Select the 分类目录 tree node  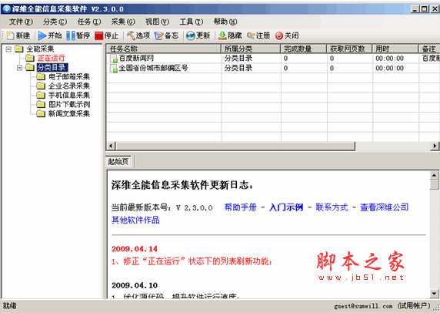tap(52, 68)
